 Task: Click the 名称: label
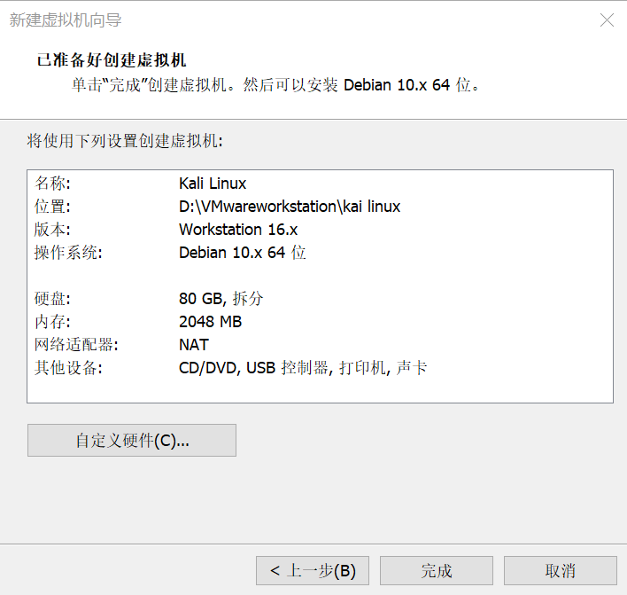(52, 184)
